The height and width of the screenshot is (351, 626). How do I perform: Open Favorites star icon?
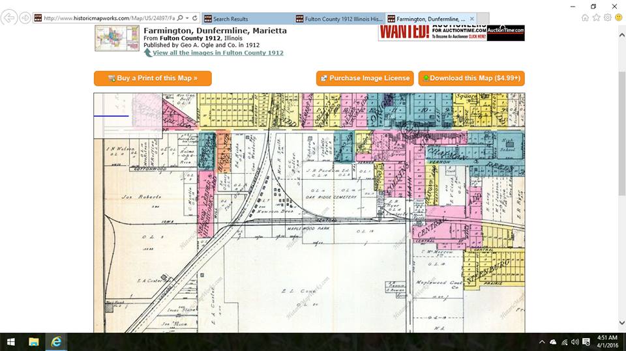597,18
